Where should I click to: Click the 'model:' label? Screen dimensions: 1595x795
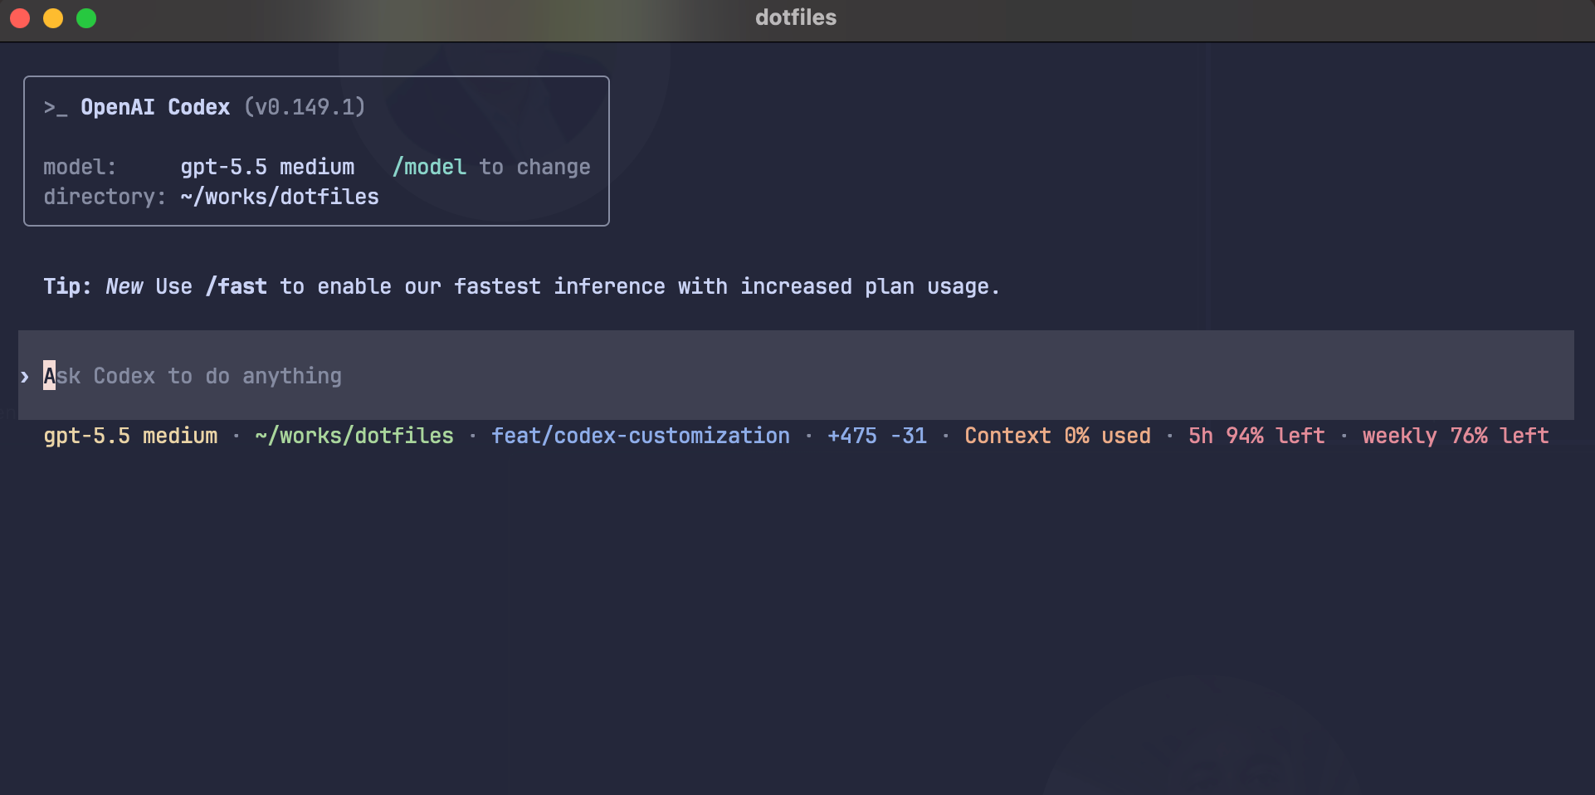(x=80, y=167)
